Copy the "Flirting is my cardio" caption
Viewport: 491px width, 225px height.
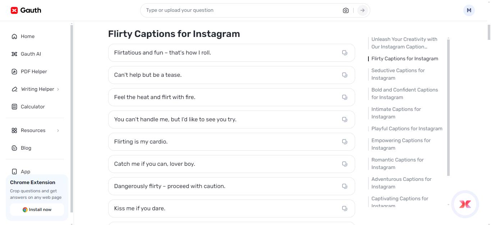(x=344, y=141)
